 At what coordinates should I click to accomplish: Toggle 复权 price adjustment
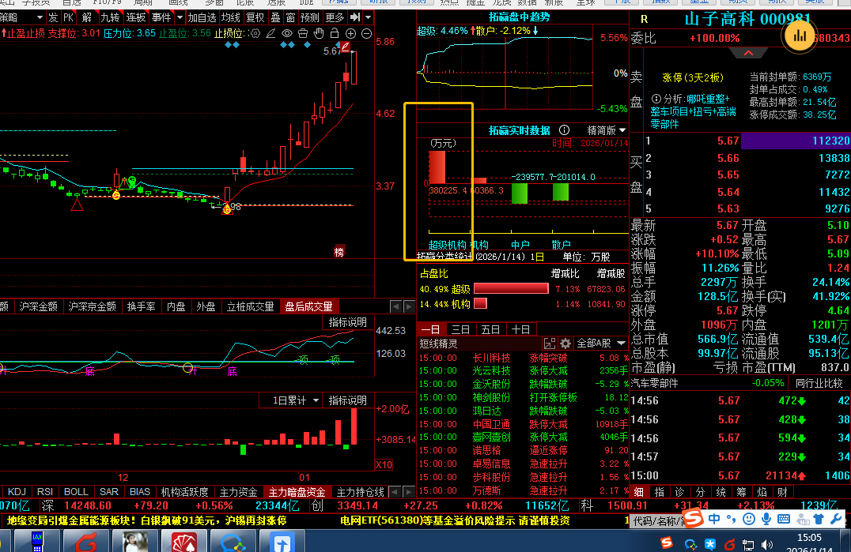click(255, 17)
